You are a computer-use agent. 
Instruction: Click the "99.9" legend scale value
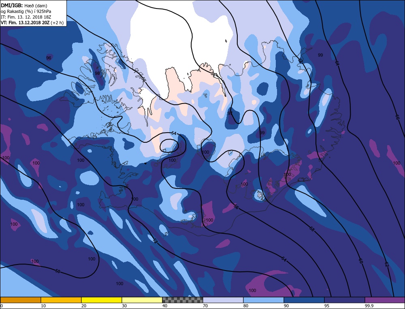coord(369,306)
